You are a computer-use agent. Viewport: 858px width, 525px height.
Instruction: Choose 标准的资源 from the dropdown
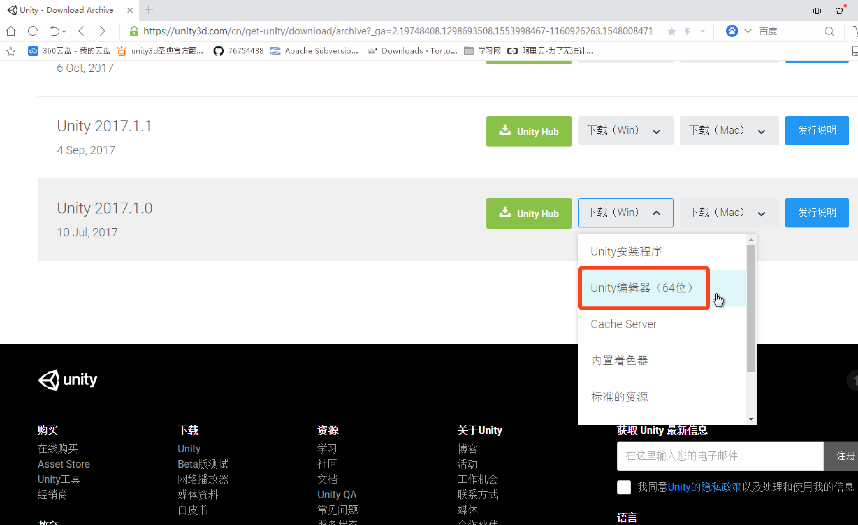pyautogui.click(x=662, y=397)
